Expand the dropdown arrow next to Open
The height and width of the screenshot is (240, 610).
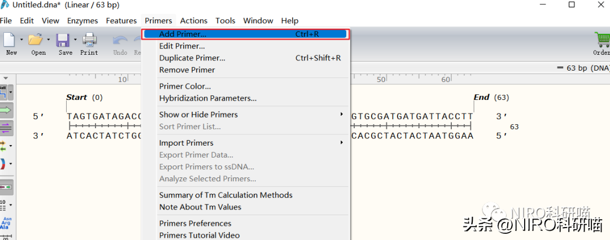click(x=49, y=40)
